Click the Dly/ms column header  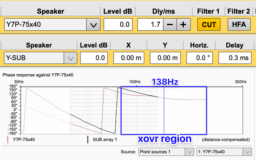coord(163,11)
